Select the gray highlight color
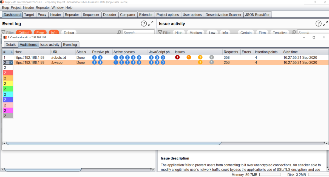329x177 pixels. (8, 116)
